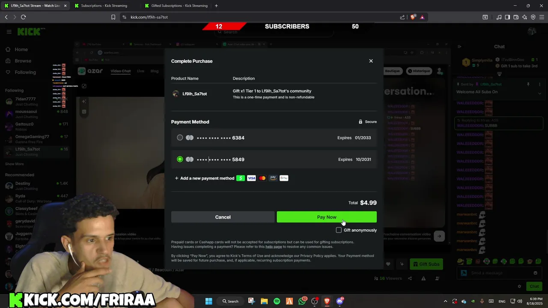This screenshot has width=548, height=308.
Task: Click the Google Pay icon
Action: click(284, 178)
